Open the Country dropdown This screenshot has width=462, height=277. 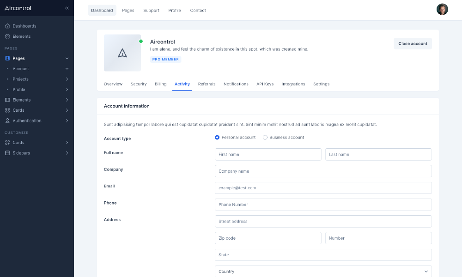tap(323, 271)
